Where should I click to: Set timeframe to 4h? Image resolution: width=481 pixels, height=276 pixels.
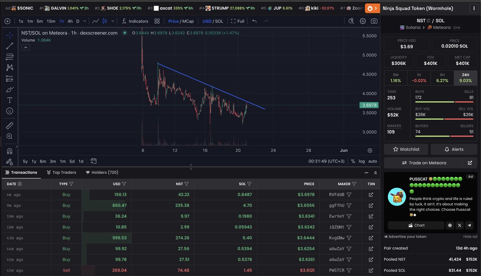[70, 21]
